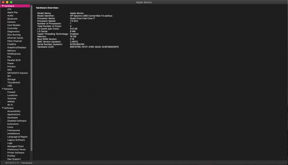Select Bluetooth in the sidebar
288x165 pixels.
click(x=12, y=19)
